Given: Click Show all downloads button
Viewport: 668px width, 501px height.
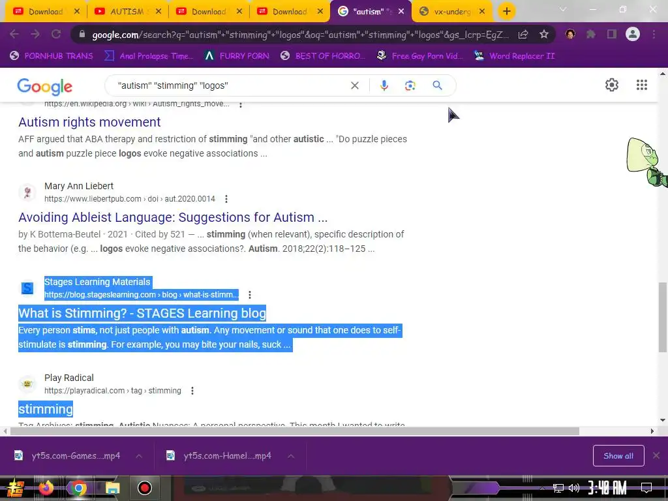Looking at the screenshot, I should pos(618,456).
